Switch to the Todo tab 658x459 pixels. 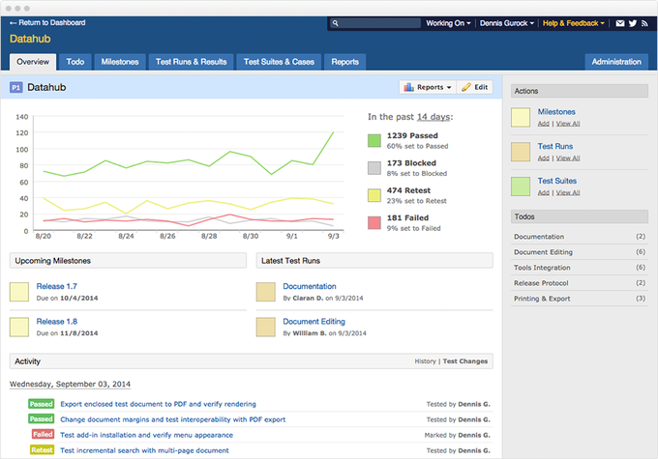[75, 62]
